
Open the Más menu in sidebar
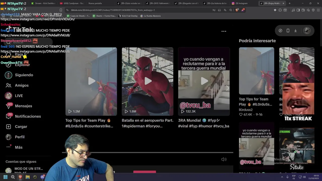[x=14, y=147]
